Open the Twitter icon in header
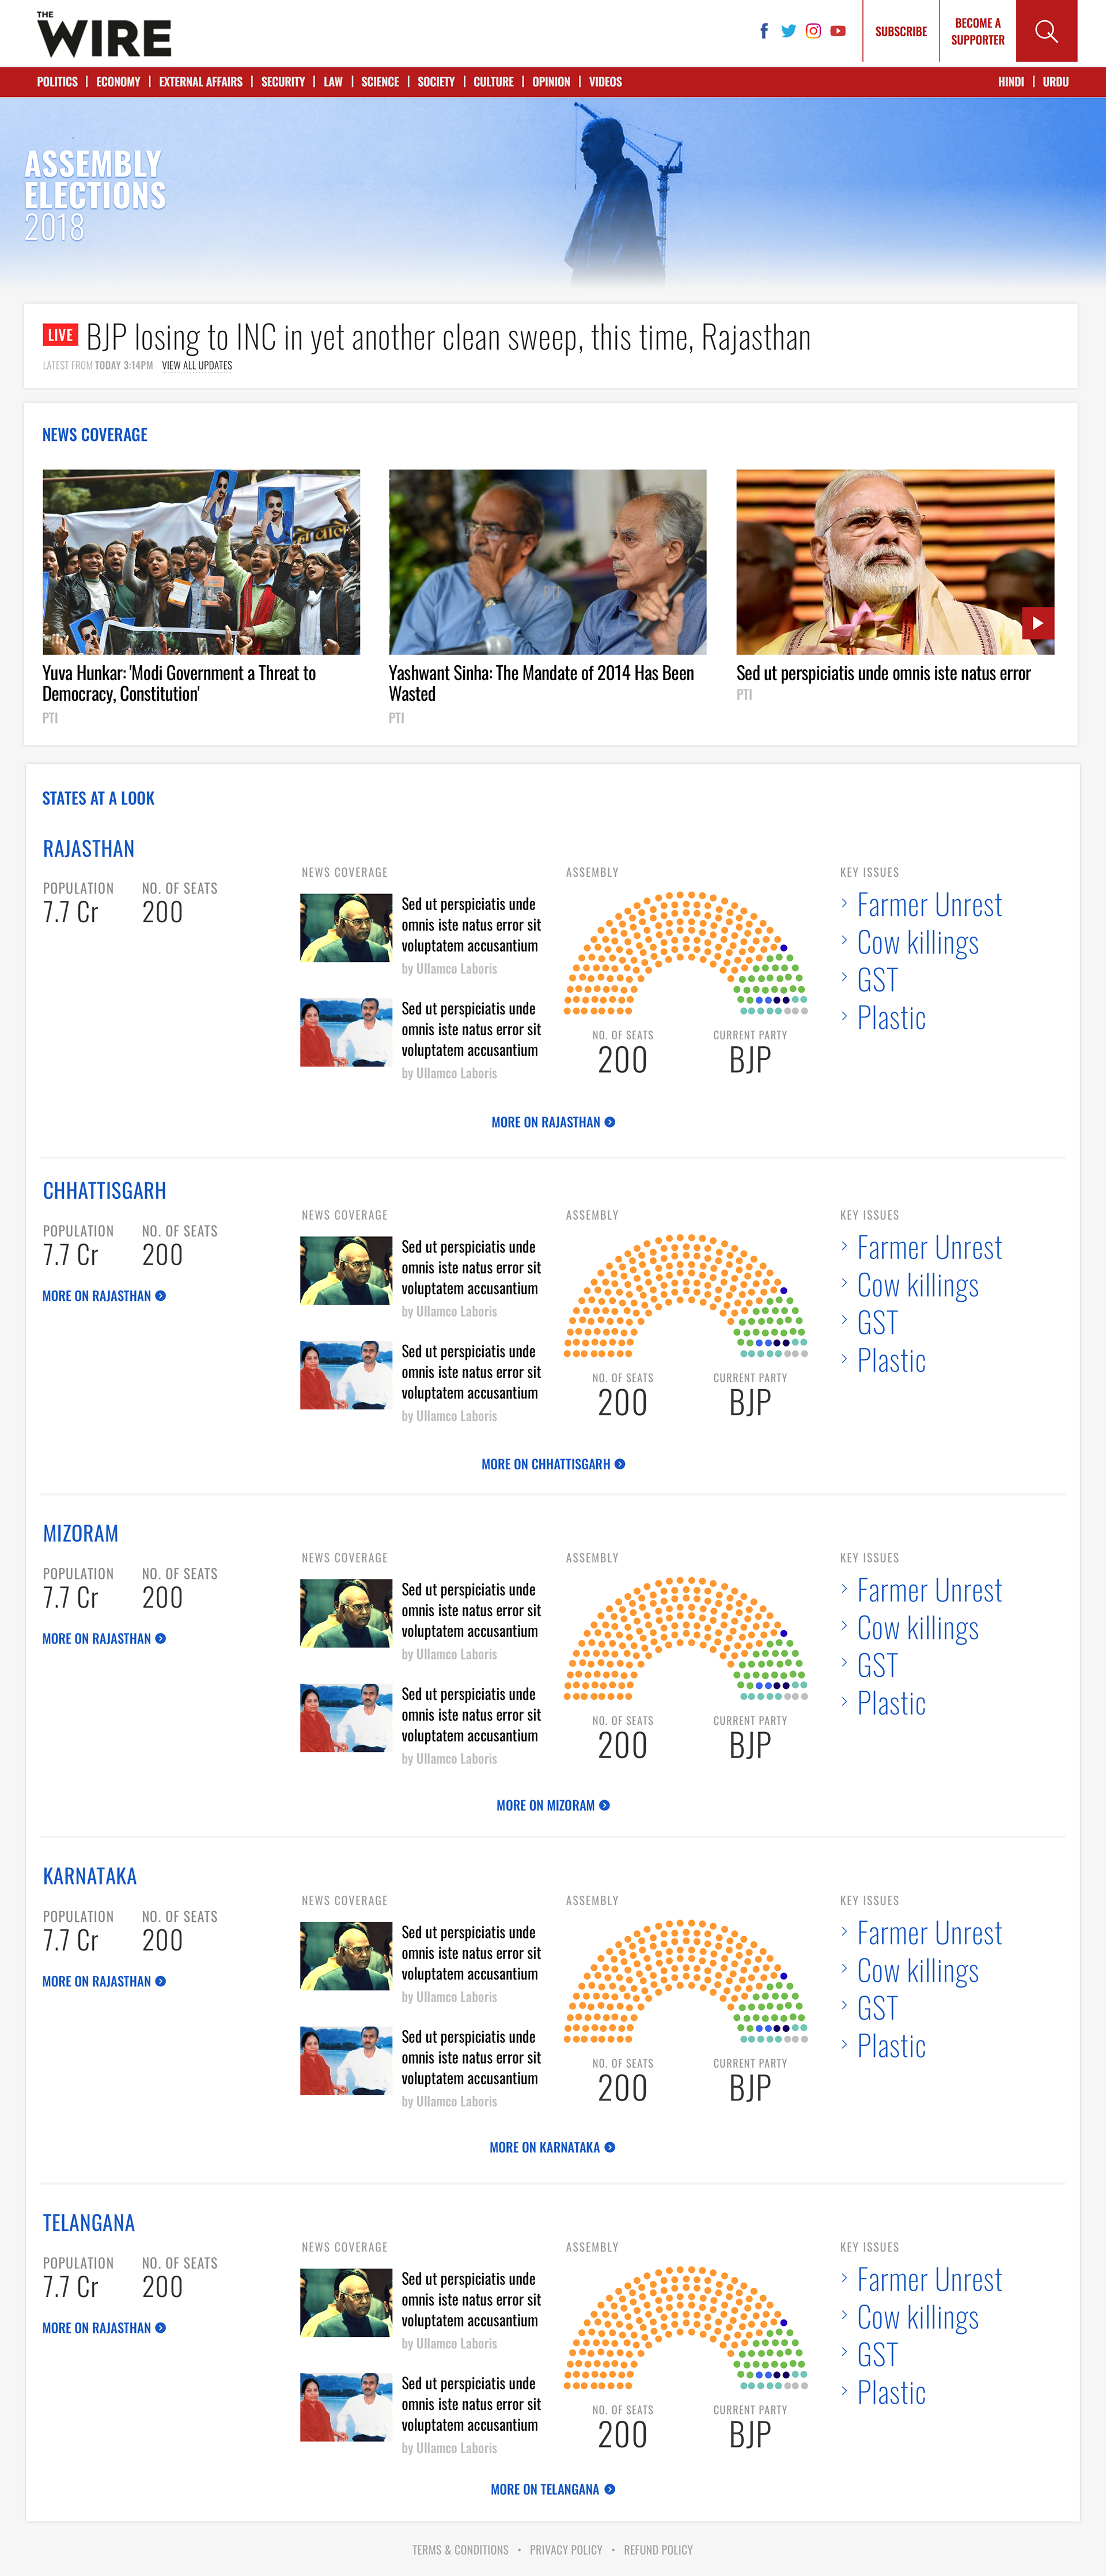 pyautogui.click(x=788, y=31)
